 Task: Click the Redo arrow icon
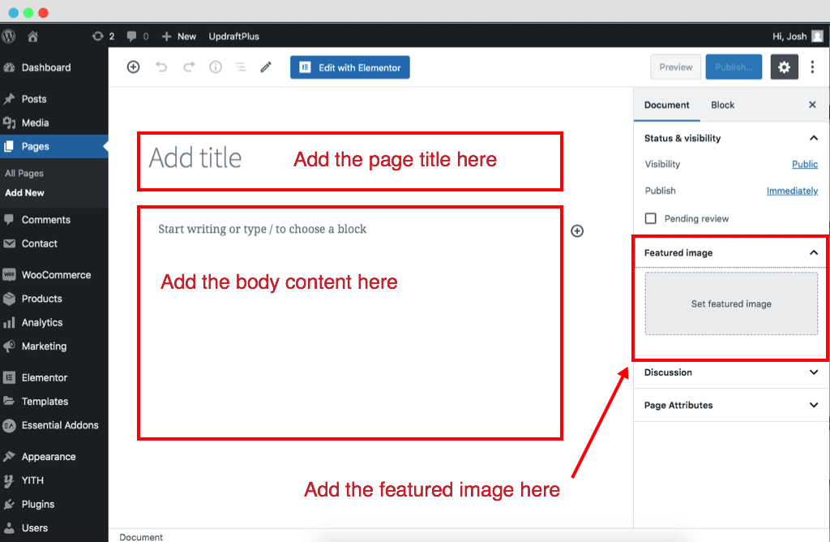tap(187, 67)
